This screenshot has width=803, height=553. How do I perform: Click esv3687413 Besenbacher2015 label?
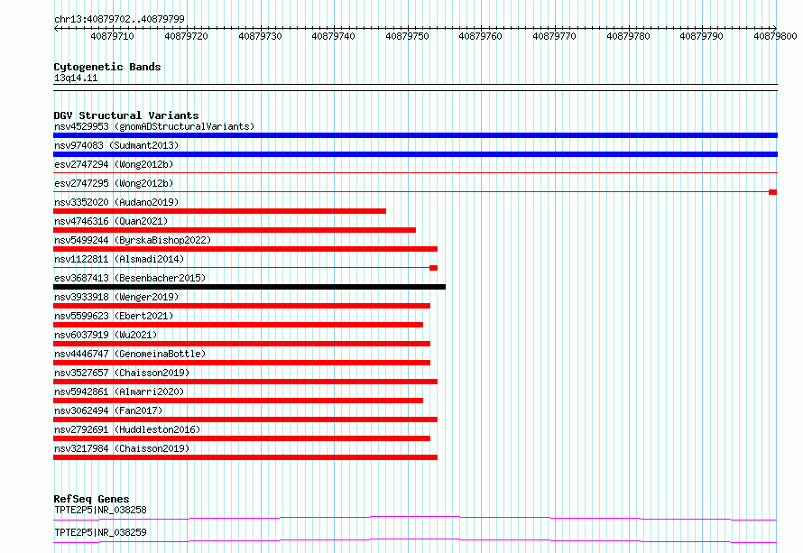pyautogui.click(x=130, y=278)
